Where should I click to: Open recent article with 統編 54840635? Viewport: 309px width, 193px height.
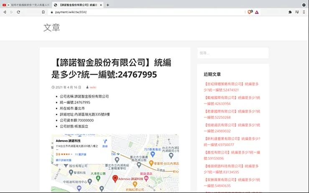point(232,183)
